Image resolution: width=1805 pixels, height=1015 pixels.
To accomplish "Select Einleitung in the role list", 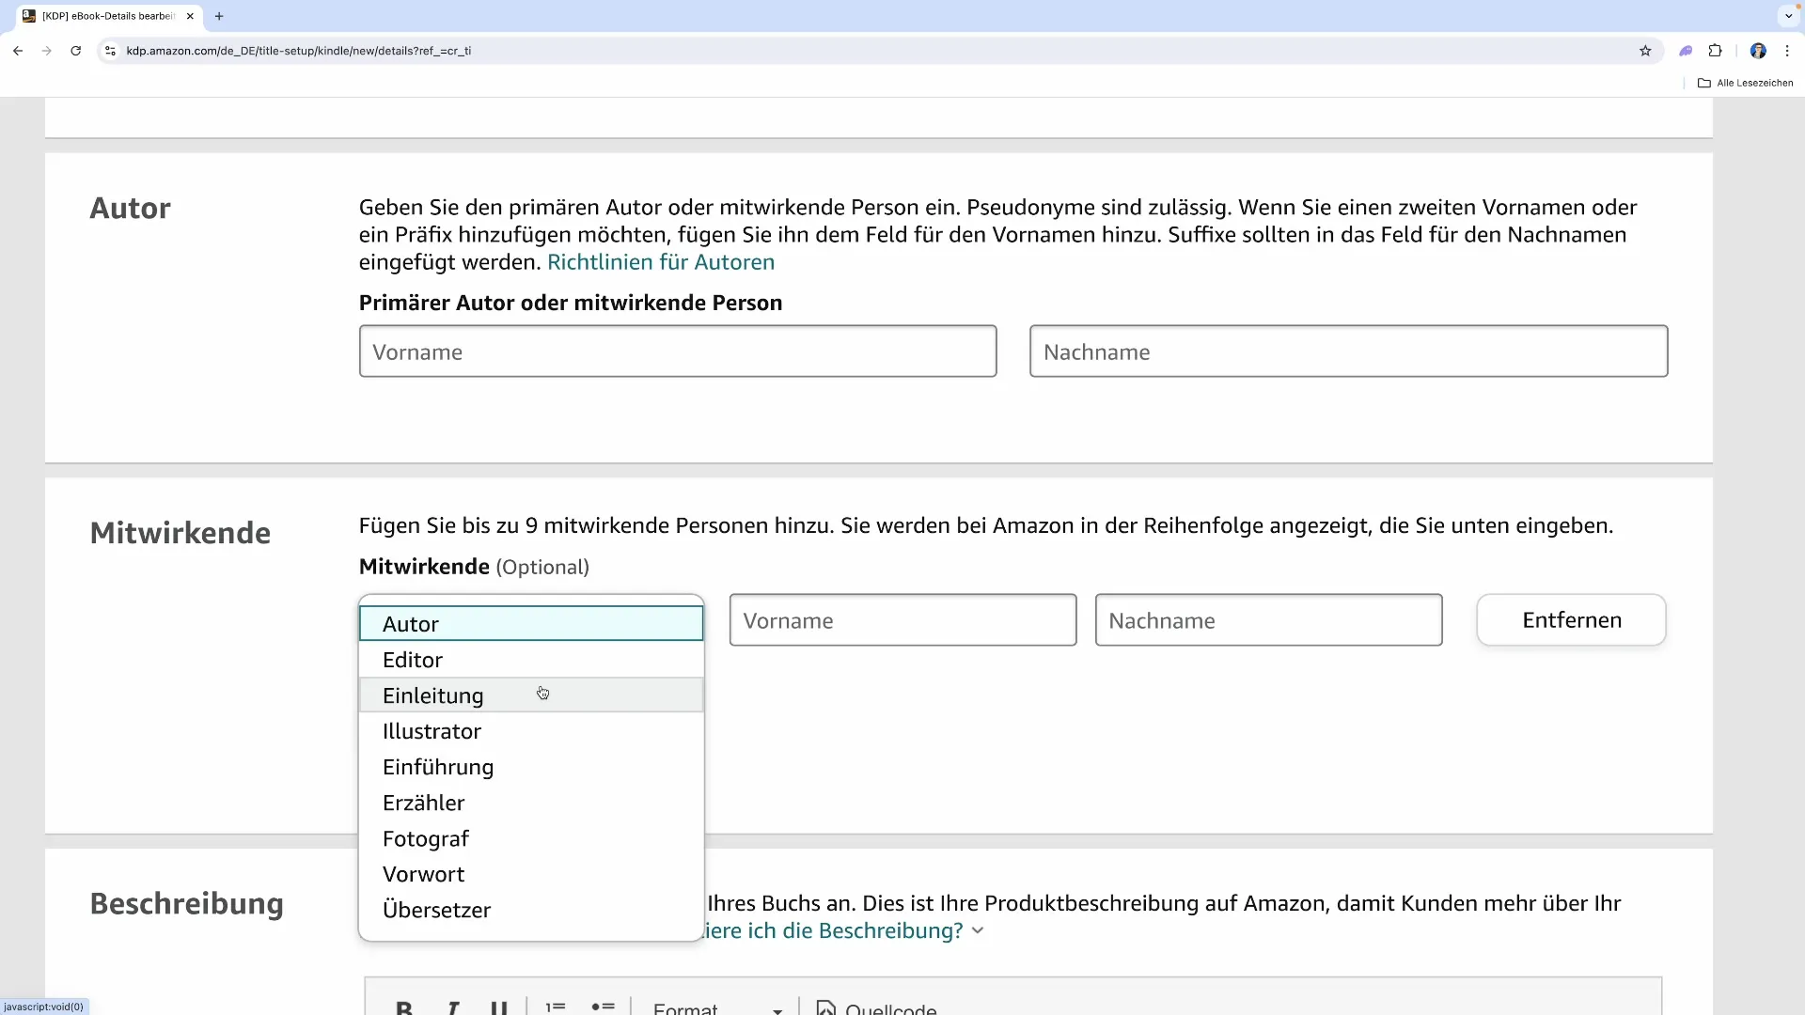I will click(432, 695).
